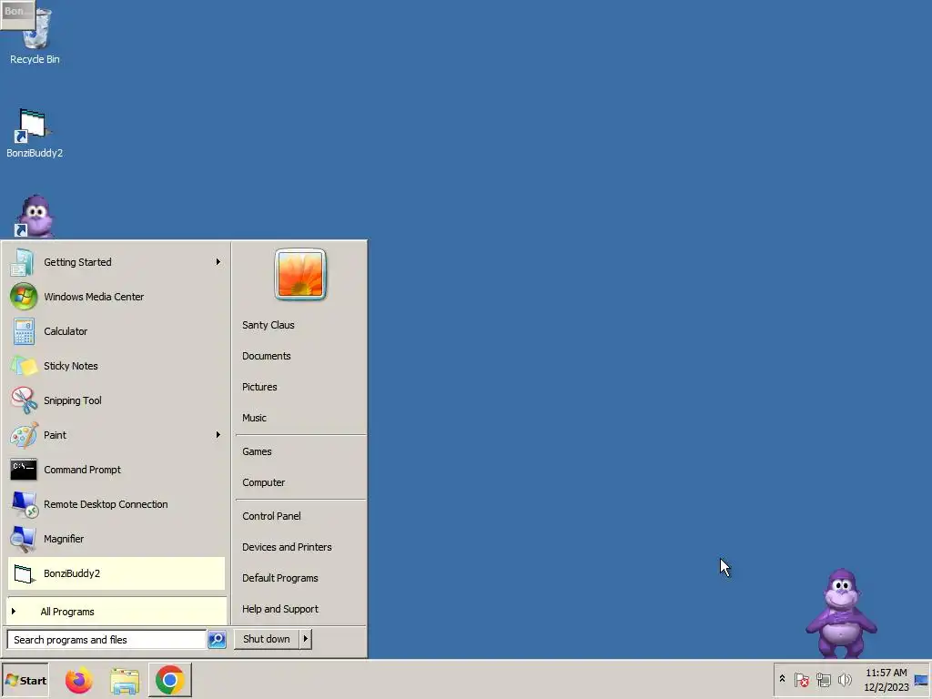Launch Windows Media Center text entry
Screen dimensions: 932x699
[x=94, y=297]
